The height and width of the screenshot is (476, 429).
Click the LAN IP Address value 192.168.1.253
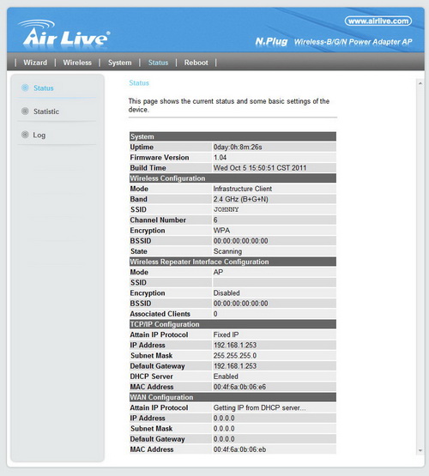tap(235, 345)
